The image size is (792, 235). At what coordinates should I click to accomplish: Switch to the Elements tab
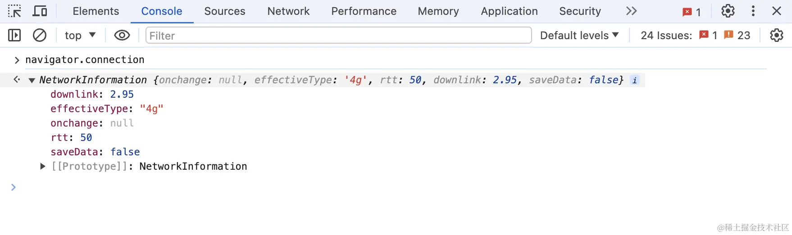pyautogui.click(x=96, y=11)
